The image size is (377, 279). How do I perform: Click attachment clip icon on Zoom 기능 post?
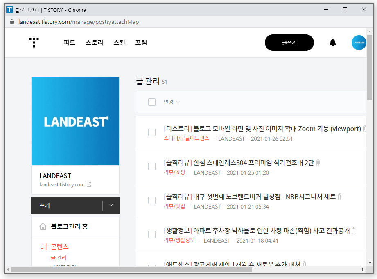pos(364,129)
